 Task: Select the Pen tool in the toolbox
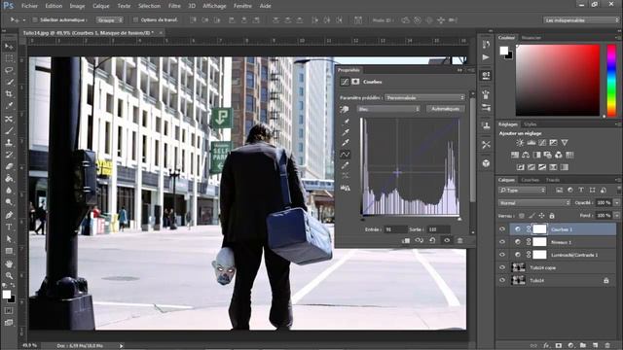pos(9,215)
